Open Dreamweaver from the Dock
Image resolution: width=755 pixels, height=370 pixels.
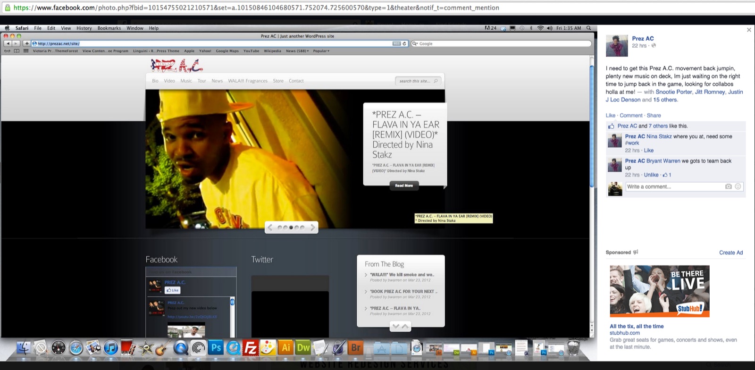click(x=303, y=348)
